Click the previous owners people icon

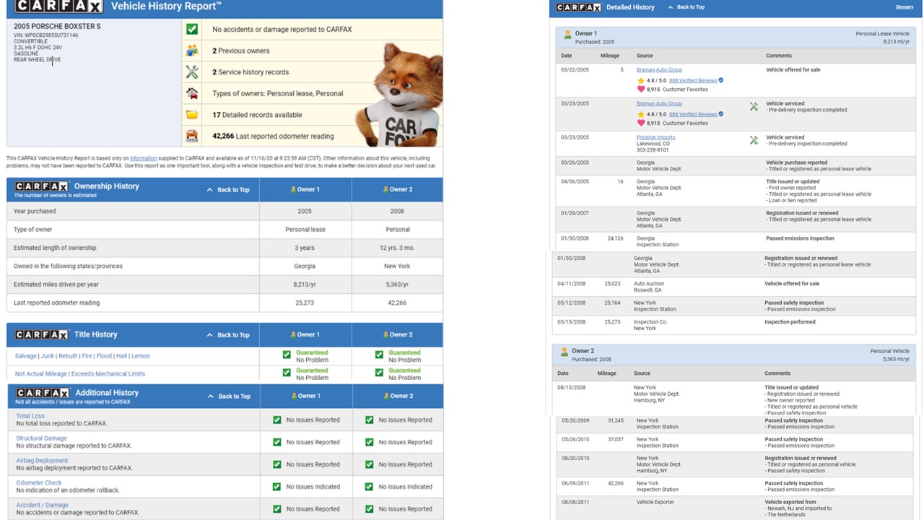click(192, 51)
